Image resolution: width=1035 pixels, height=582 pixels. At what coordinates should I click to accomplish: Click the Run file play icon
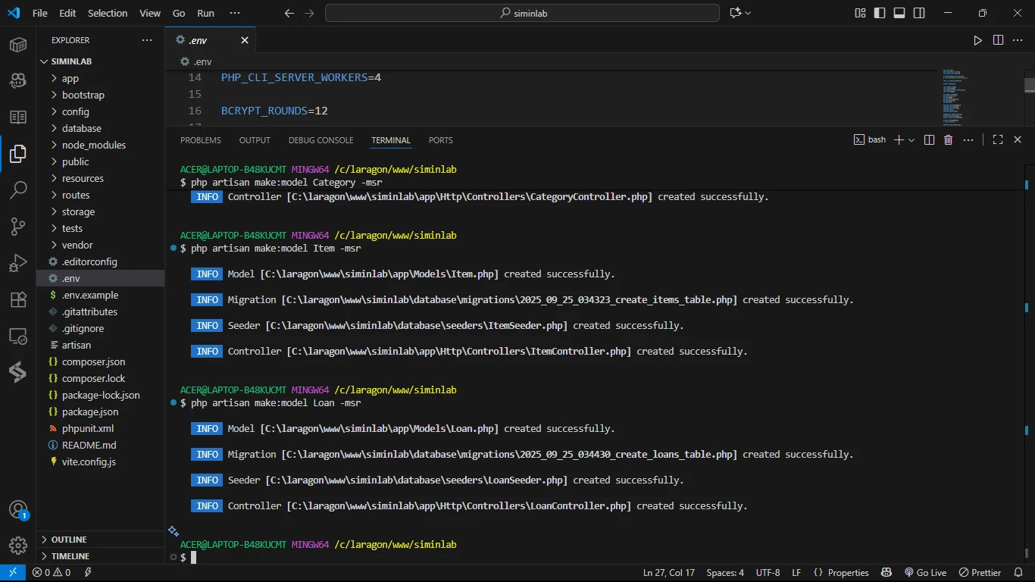[x=977, y=40]
